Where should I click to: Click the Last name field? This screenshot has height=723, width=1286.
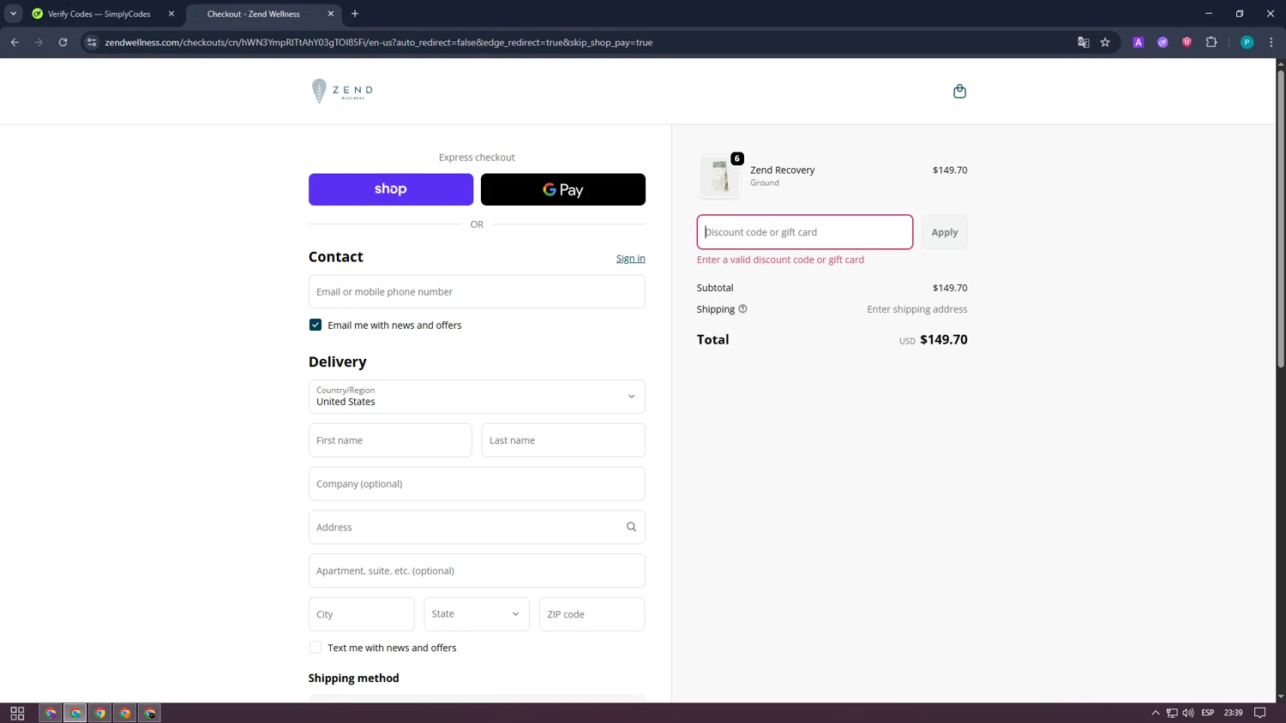[x=563, y=440]
